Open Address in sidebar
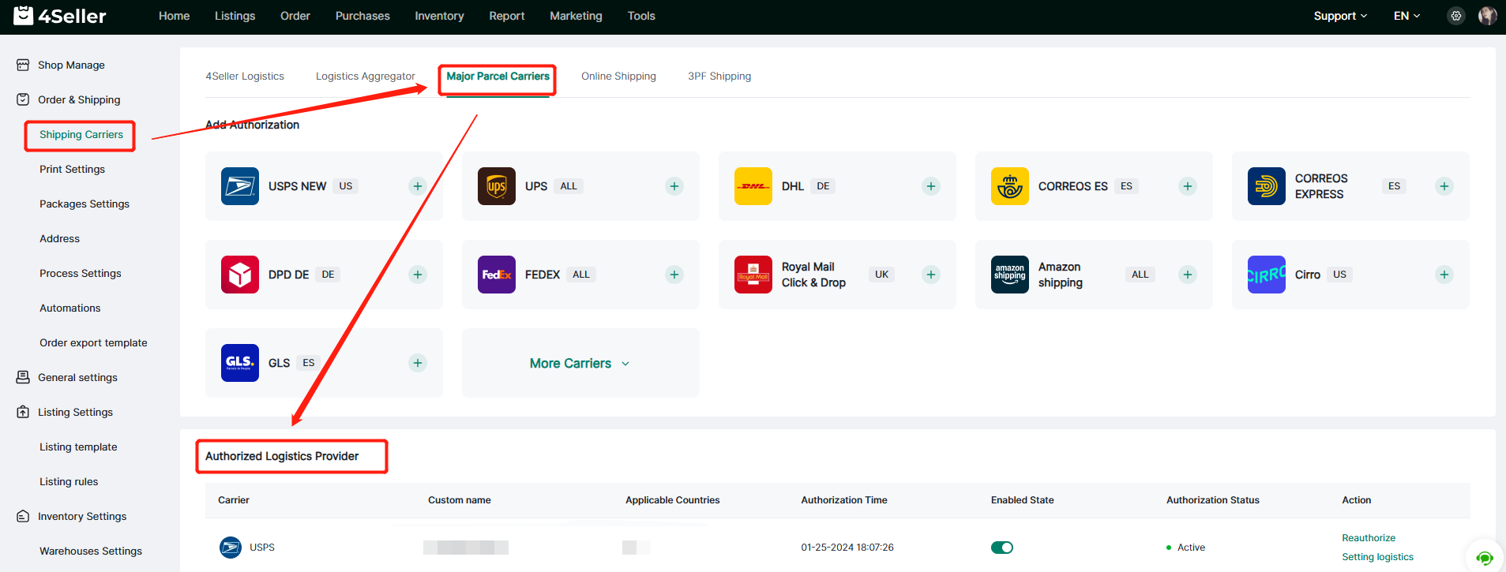Screen dimensions: 1506x572 (x=59, y=238)
